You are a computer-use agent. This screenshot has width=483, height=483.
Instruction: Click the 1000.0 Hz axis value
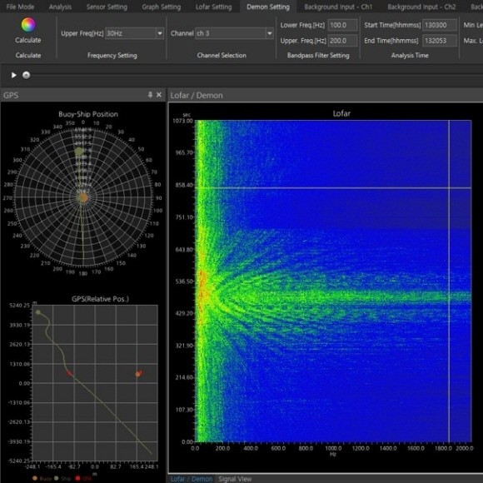[333, 448]
